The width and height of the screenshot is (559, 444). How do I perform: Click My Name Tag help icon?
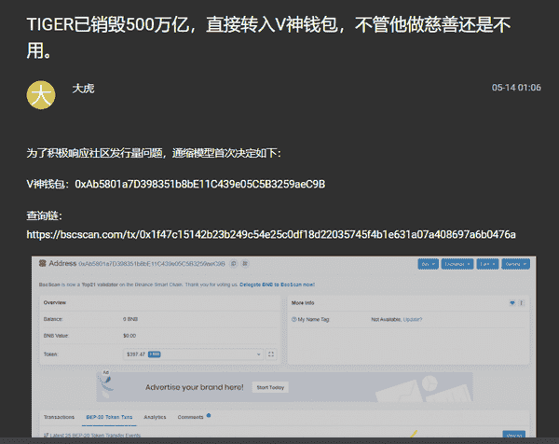pos(294,319)
